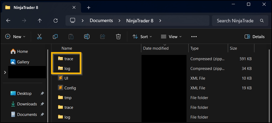Open Home in the navigation pane
272x123 pixels.
(x=19, y=52)
